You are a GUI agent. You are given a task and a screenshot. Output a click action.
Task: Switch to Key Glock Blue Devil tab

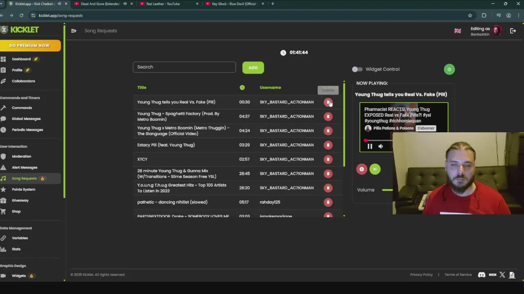coord(234,4)
